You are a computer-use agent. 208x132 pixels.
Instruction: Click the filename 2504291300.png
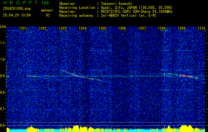pyautogui.click(x=17, y=9)
